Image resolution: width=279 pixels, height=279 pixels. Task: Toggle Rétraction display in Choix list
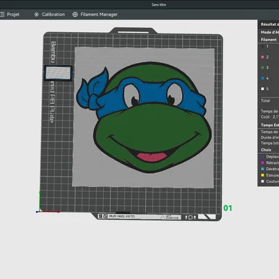tap(262, 163)
